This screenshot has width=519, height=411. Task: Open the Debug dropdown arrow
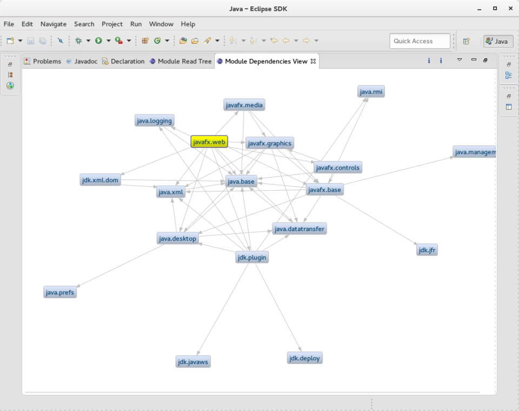[88, 41]
